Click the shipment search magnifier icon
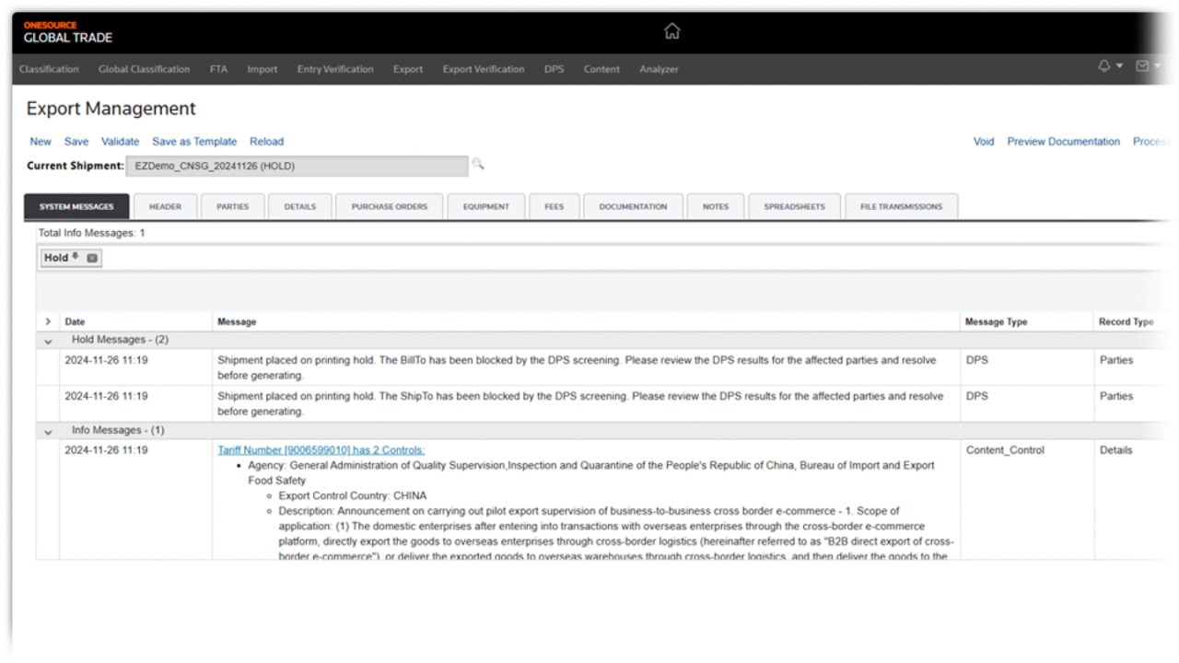 tap(478, 164)
